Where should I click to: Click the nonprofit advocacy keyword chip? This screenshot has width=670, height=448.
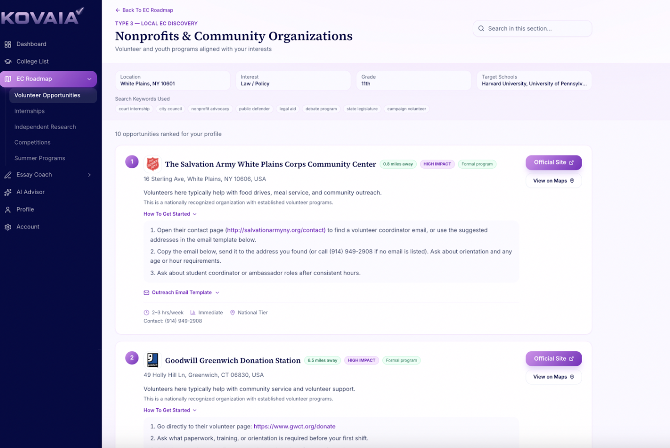coord(210,109)
